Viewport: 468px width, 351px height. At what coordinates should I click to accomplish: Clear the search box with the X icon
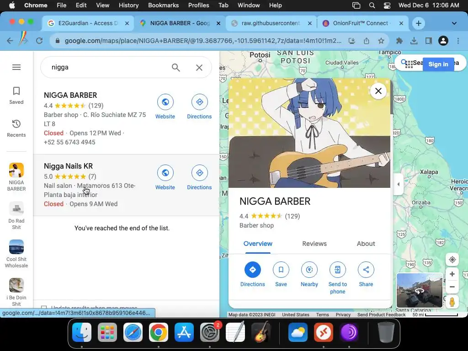[199, 68]
